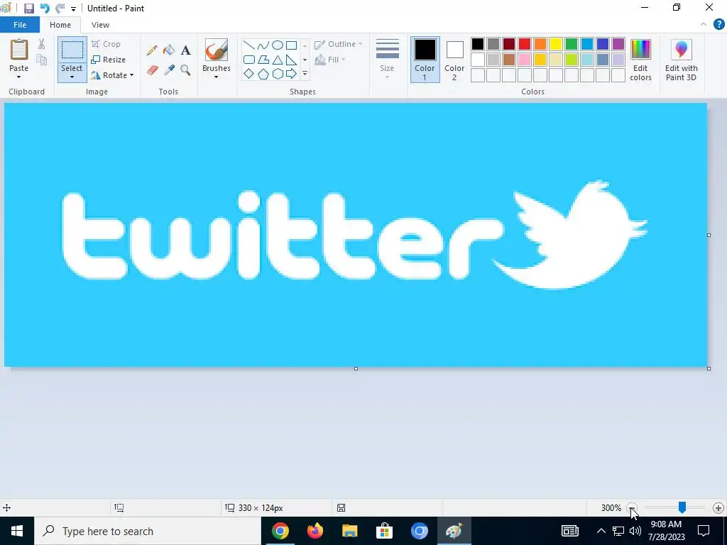Choose the Right triangle shape
Image resolution: width=727 pixels, height=545 pixels.
[291, 60]
